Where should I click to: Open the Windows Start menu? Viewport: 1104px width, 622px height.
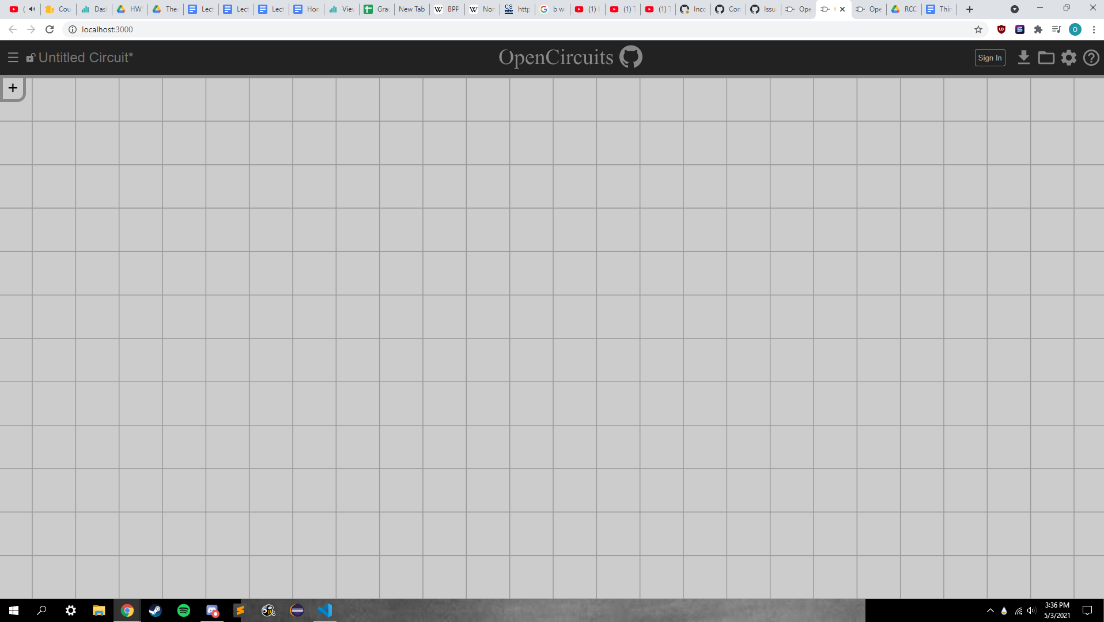pos(13,610)
